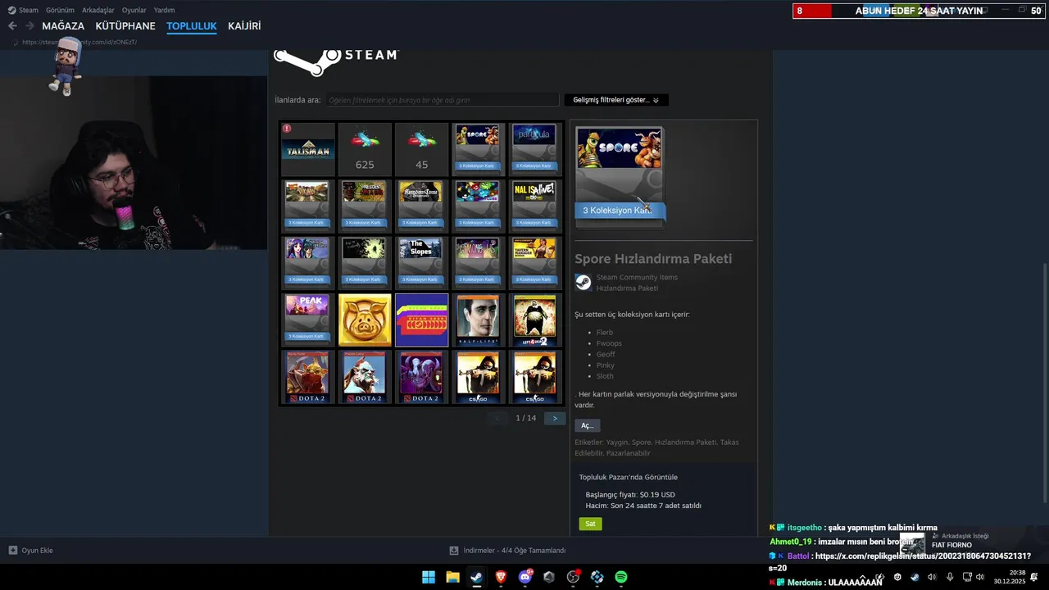The width and height of the screenshot is (1049, 590).
Task: Open Brave browser from taskbar
Action: tap(501, 577)
